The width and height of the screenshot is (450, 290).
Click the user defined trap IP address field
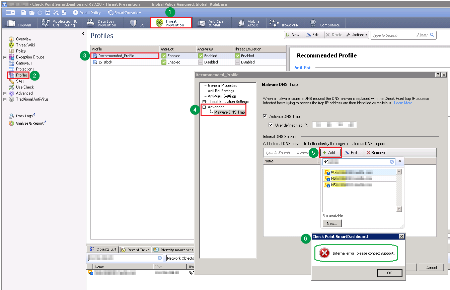(334, 125)
